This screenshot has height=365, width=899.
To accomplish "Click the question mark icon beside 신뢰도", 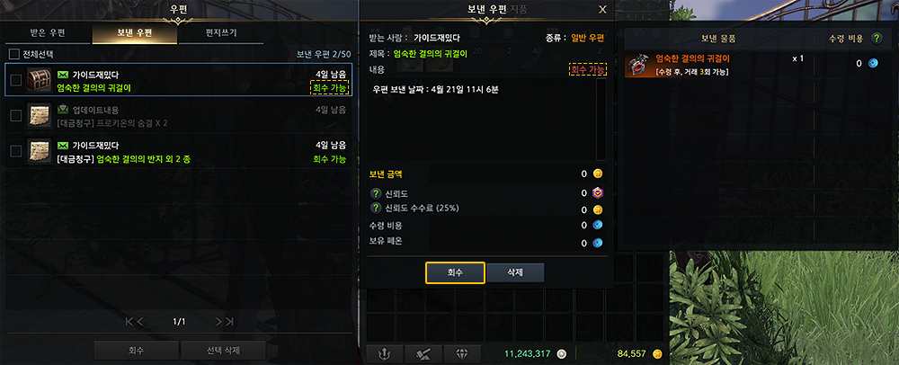I will click(376, 194).
